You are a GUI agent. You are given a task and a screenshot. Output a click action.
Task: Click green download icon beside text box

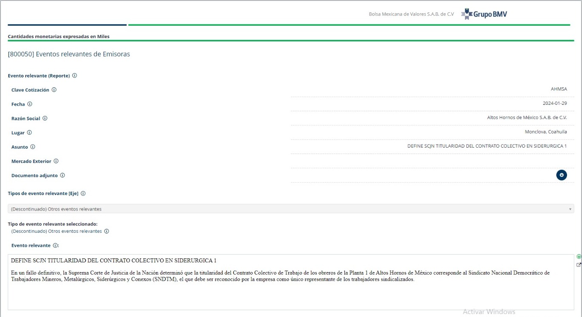coord(579,257)
